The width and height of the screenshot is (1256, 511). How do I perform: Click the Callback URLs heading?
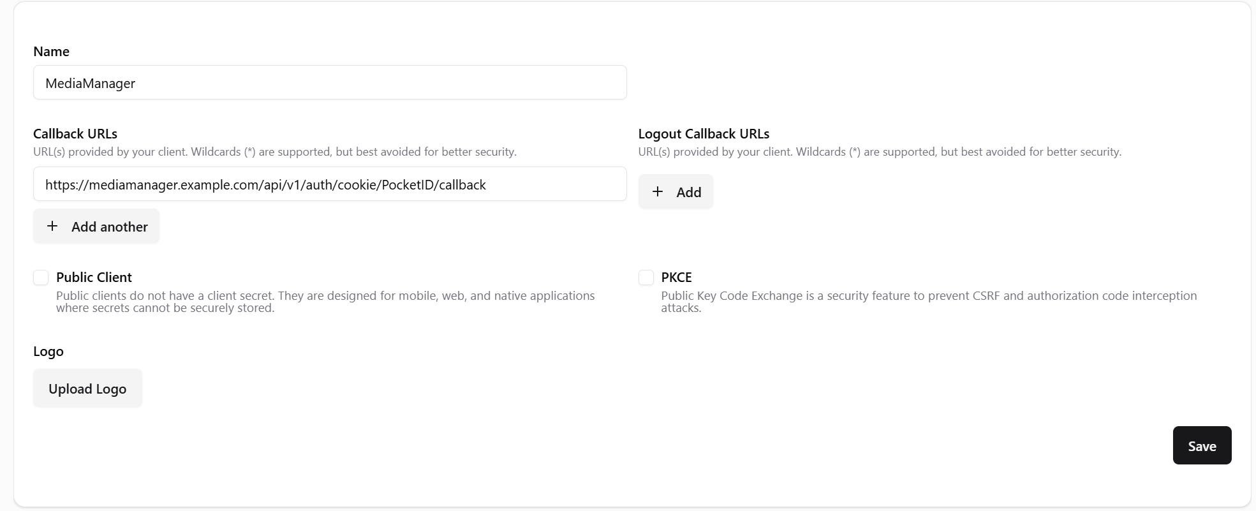(75, 134)
